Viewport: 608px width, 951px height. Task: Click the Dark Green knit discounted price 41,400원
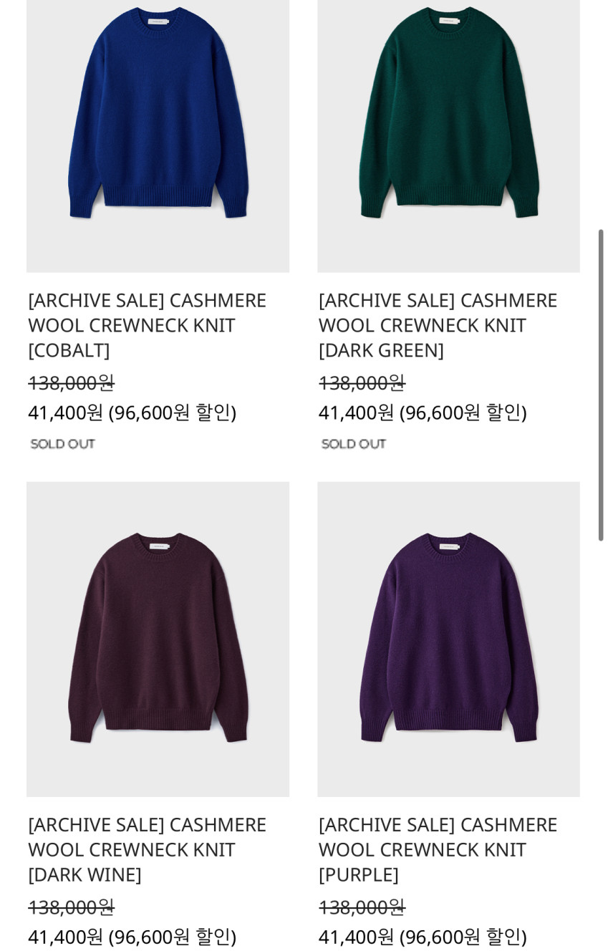coord(357,412)
